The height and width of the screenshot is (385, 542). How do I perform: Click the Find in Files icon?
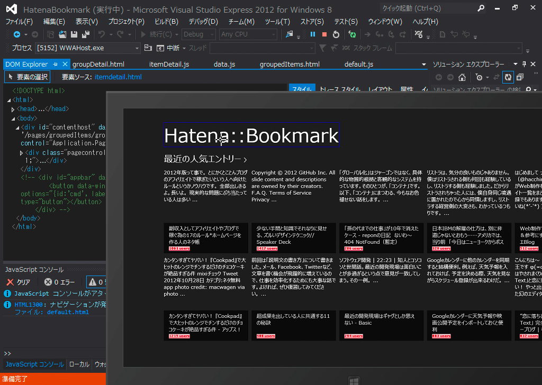pos(290,34)
